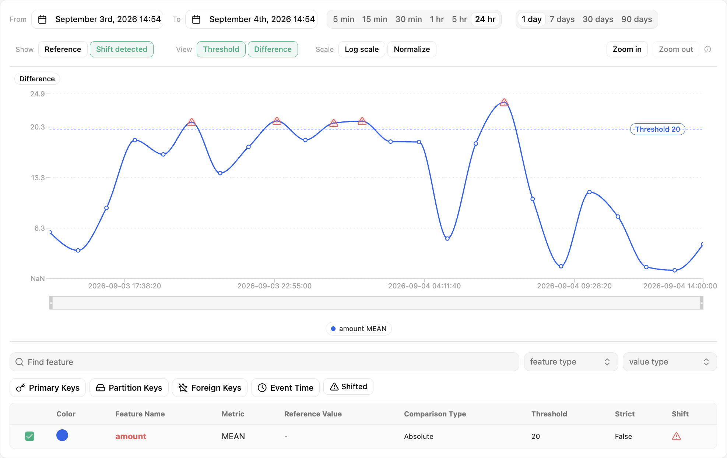The image size is (727, 458).
Task: Click the info icon beside Zoom out
Action: [708, 49]
